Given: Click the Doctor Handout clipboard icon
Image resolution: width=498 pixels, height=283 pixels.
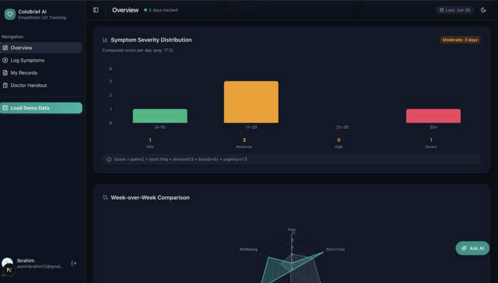Looking at the screenshot, I should click(x=5, y=85).
